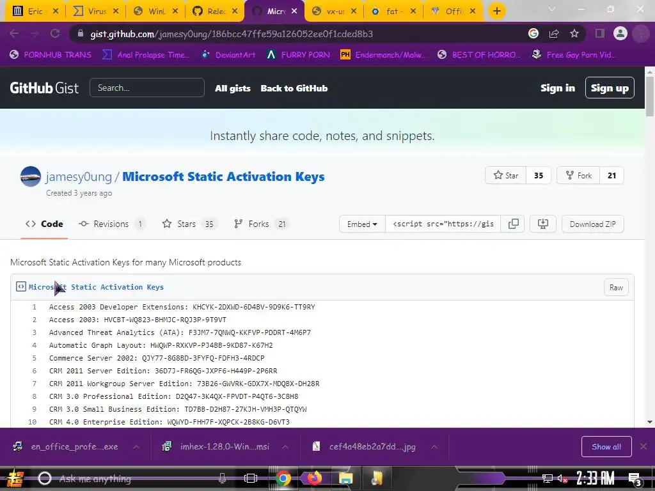The image size is (655, 491).
Task: Focus the GitHub Gist Search field
Action: point(147,88)
